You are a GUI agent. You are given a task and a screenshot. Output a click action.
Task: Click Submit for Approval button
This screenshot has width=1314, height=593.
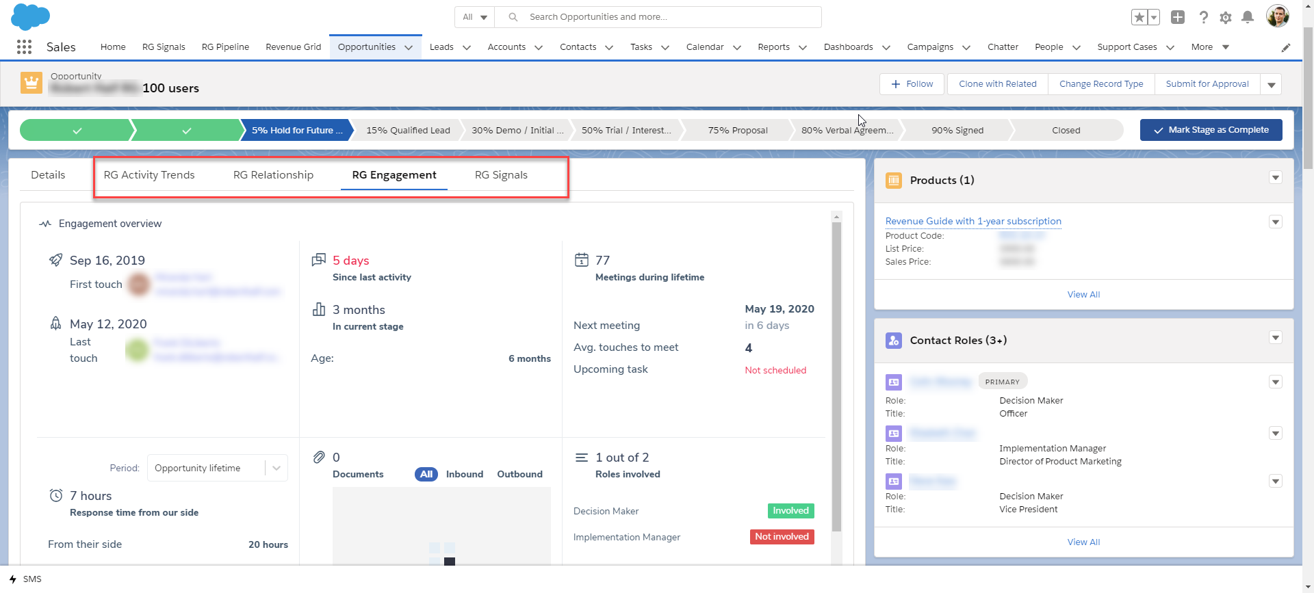click(1207, 84)
